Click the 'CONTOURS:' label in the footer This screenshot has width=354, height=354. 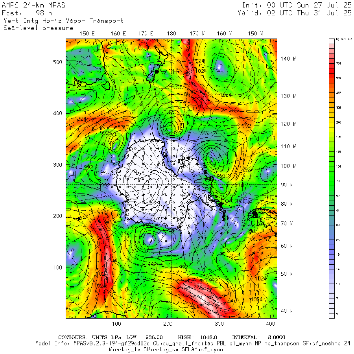point(72,337)
